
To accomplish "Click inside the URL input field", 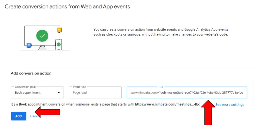I will click(187, 93).
